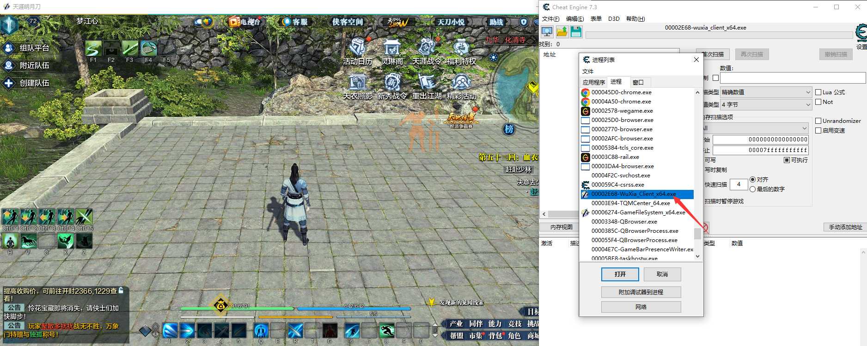Click the 打开 open button
Screen dimensions: 867x346
(x=620, y=274)
